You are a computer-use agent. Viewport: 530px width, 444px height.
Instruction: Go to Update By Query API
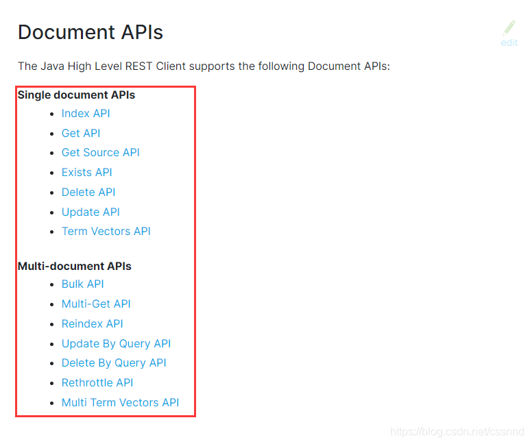click(116, 344)
